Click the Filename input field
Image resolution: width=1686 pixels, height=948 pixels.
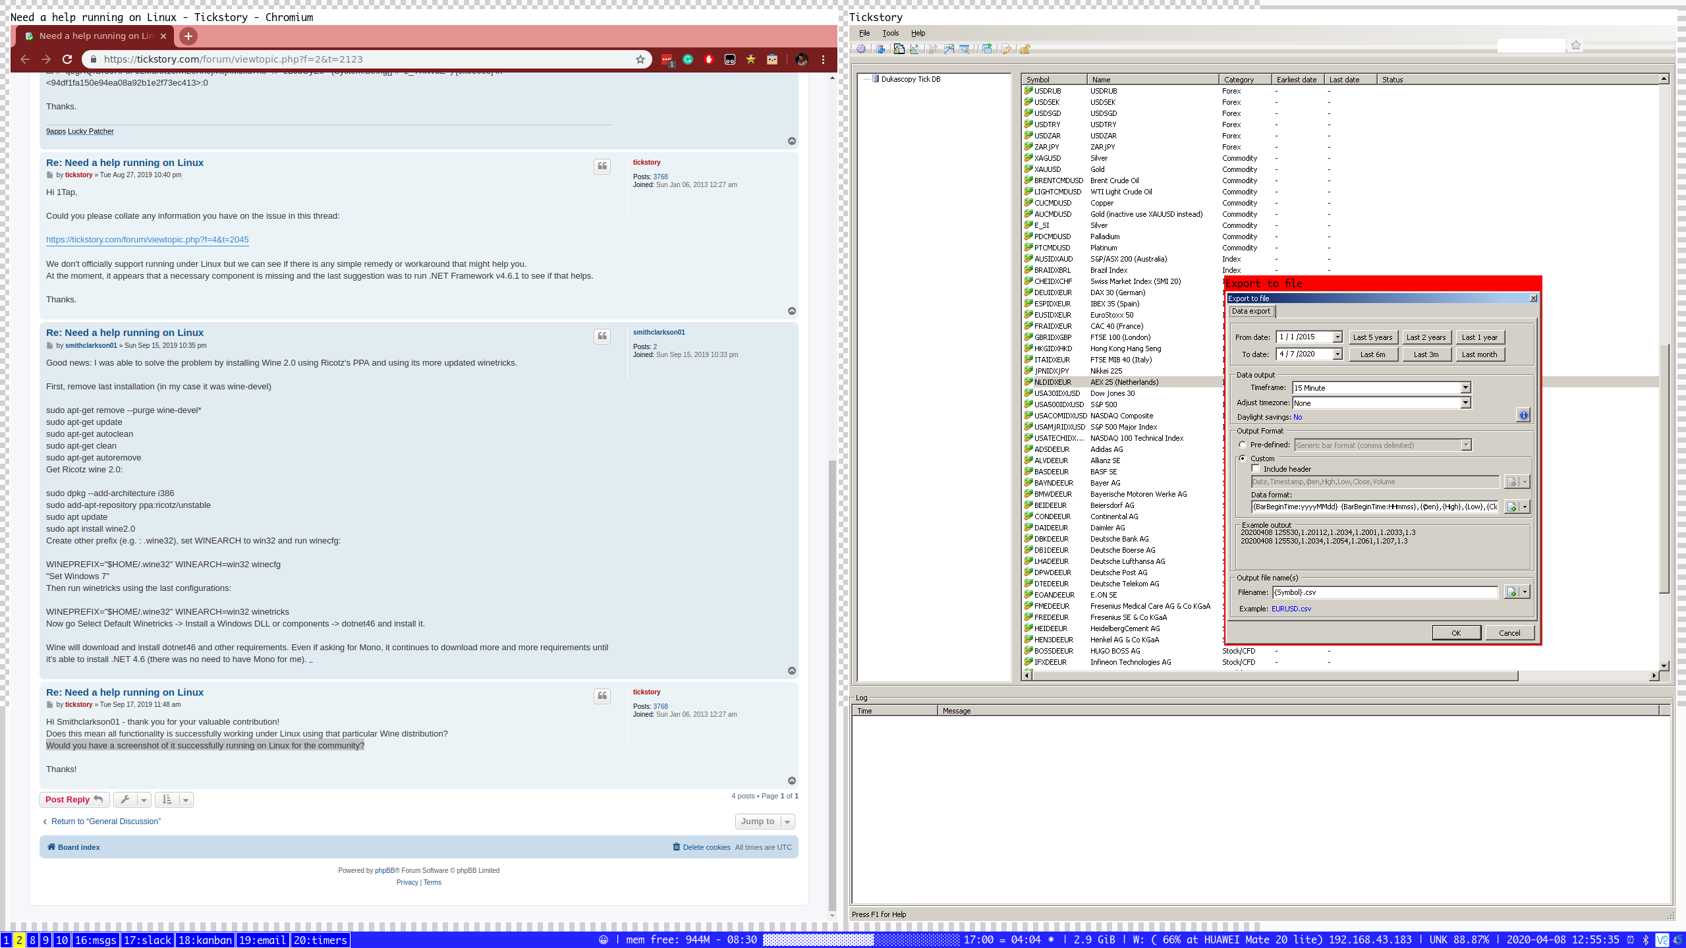click(x=1385, y=592)
